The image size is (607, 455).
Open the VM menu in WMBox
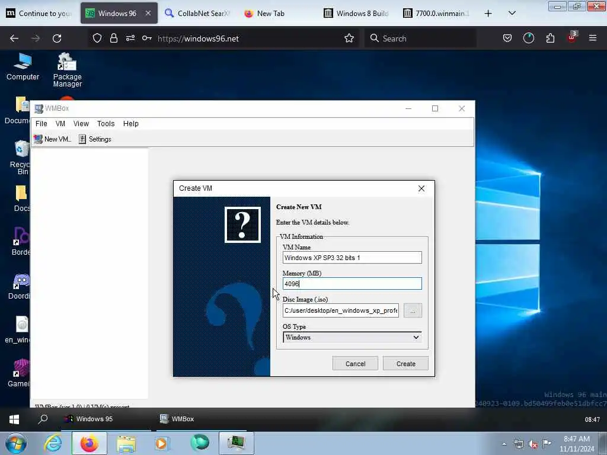(60, 123)
